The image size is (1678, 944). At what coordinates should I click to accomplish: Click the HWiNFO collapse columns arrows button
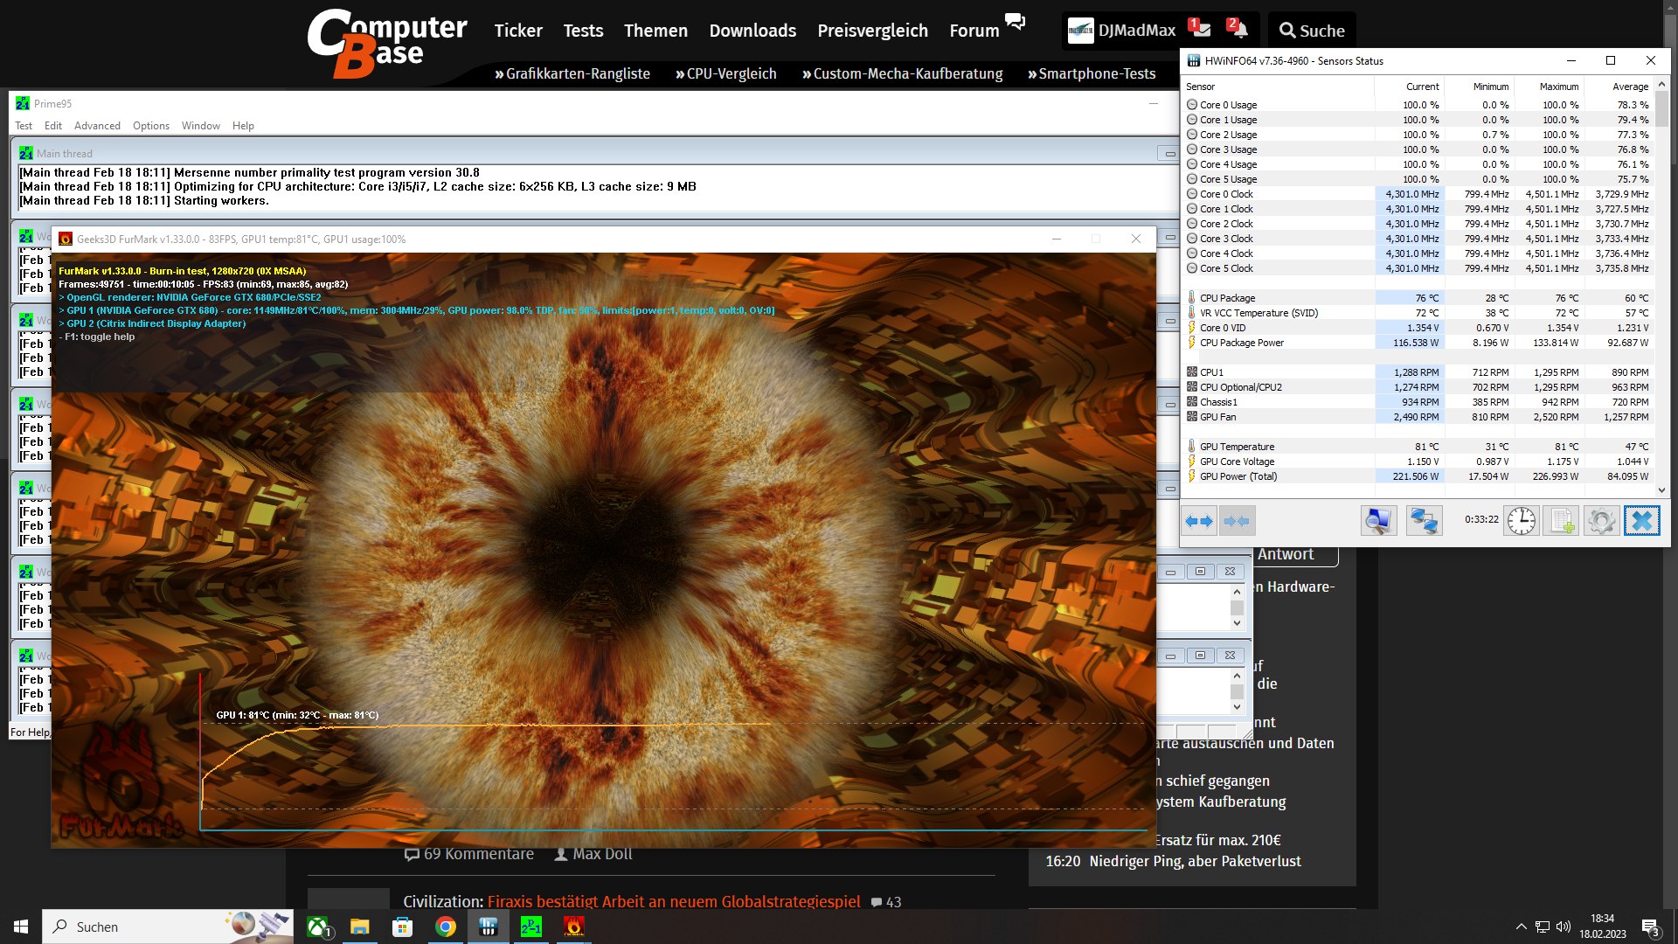(1237, 522)
